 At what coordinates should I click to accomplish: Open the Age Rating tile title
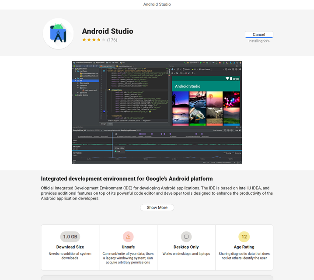pyautogui.click(x=244, y=247)
